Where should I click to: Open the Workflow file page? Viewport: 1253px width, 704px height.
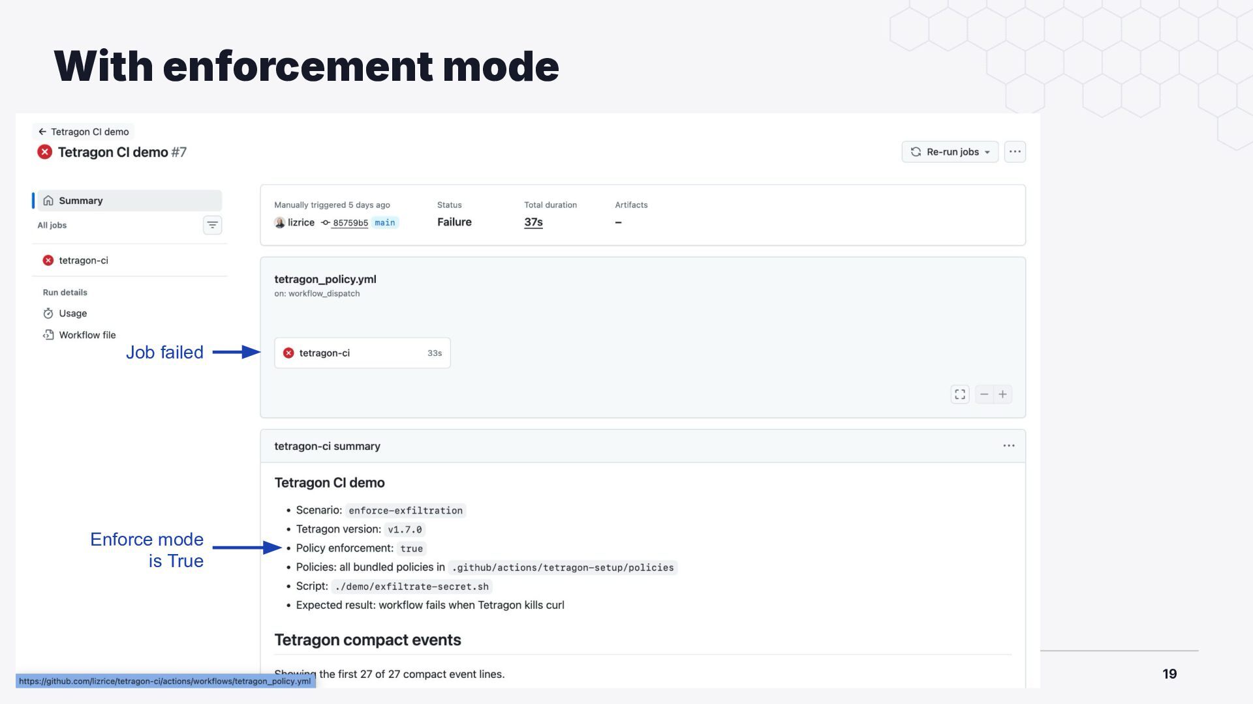[87, 335]
